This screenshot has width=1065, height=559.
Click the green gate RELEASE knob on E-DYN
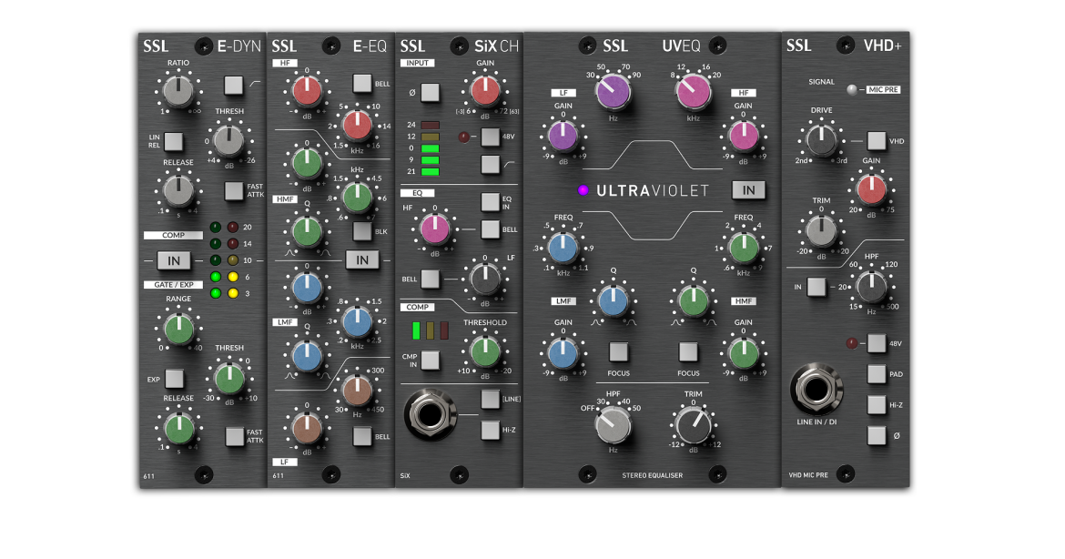pos(178,428)
